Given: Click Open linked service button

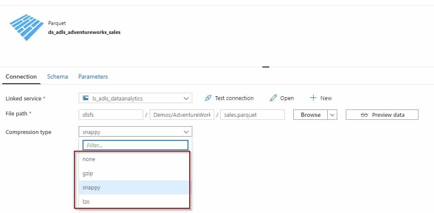Looking at the screenshot, I should click(282, 98).
